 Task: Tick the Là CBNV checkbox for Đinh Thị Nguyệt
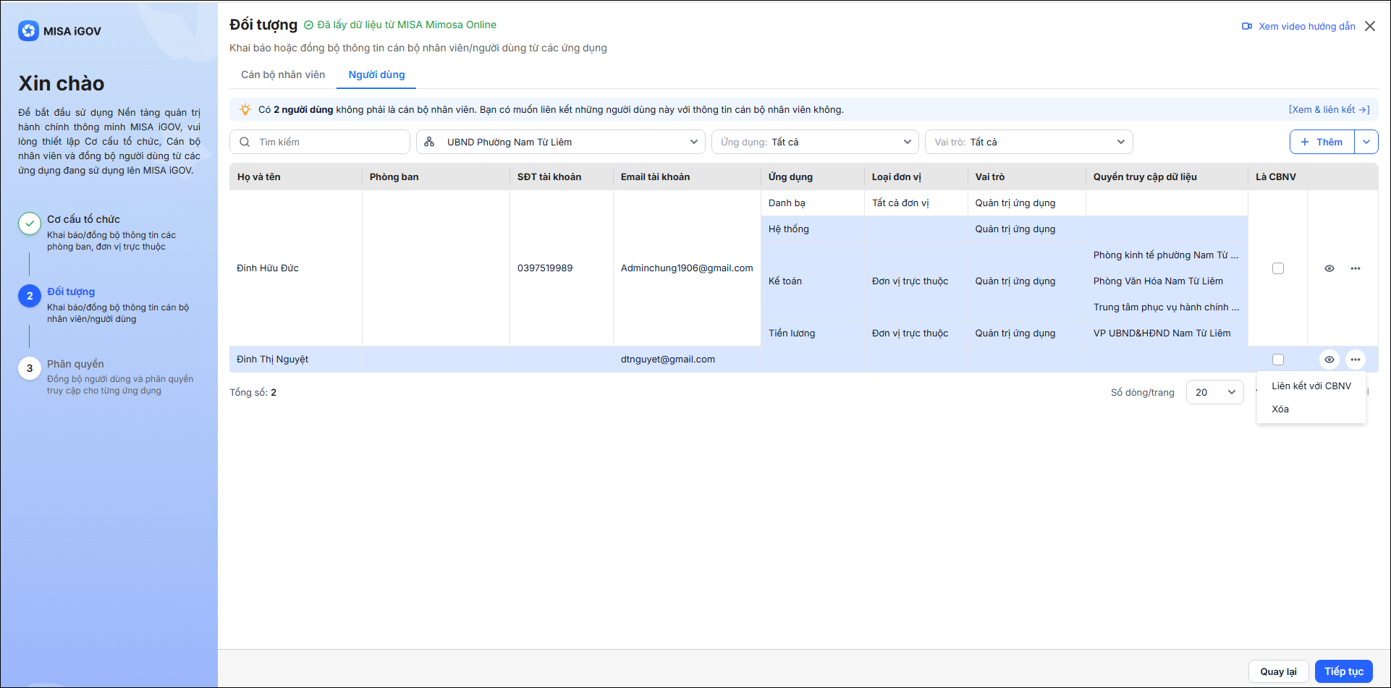[1278, 360]
